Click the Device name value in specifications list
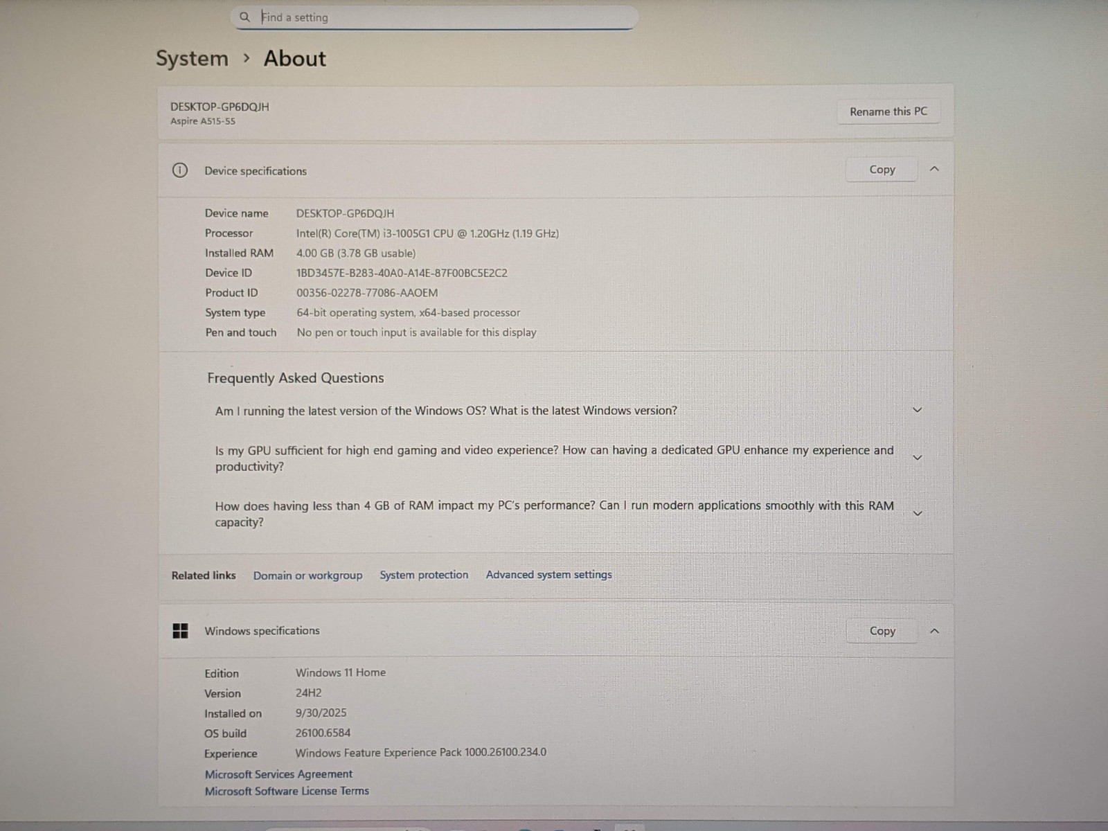The height and width of the screenshot is (831, 1108). click(x=345, y=213)
